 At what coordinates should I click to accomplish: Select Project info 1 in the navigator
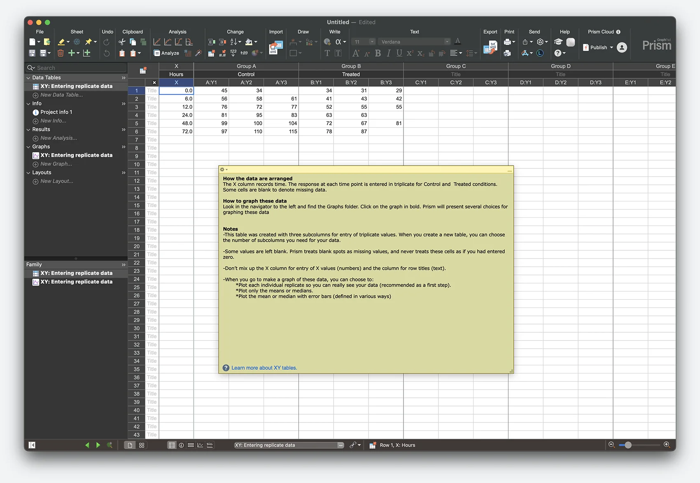tap(56, 112)
